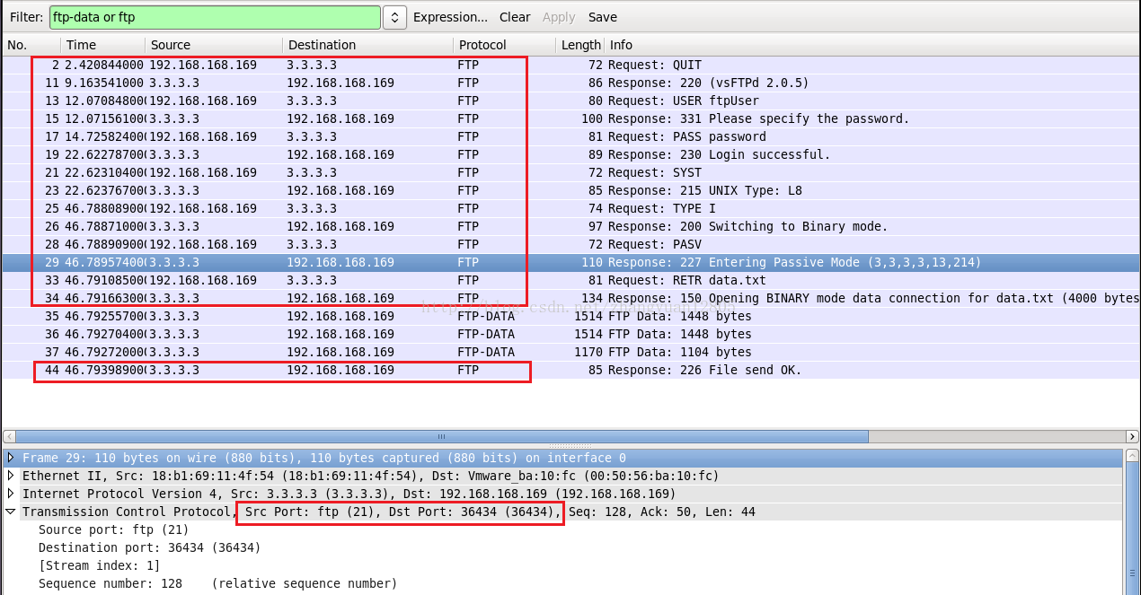1141x595 pixels.
Task: Select packet 35 FTP-DATA 1448 bytes
Action: pos(570,316)
